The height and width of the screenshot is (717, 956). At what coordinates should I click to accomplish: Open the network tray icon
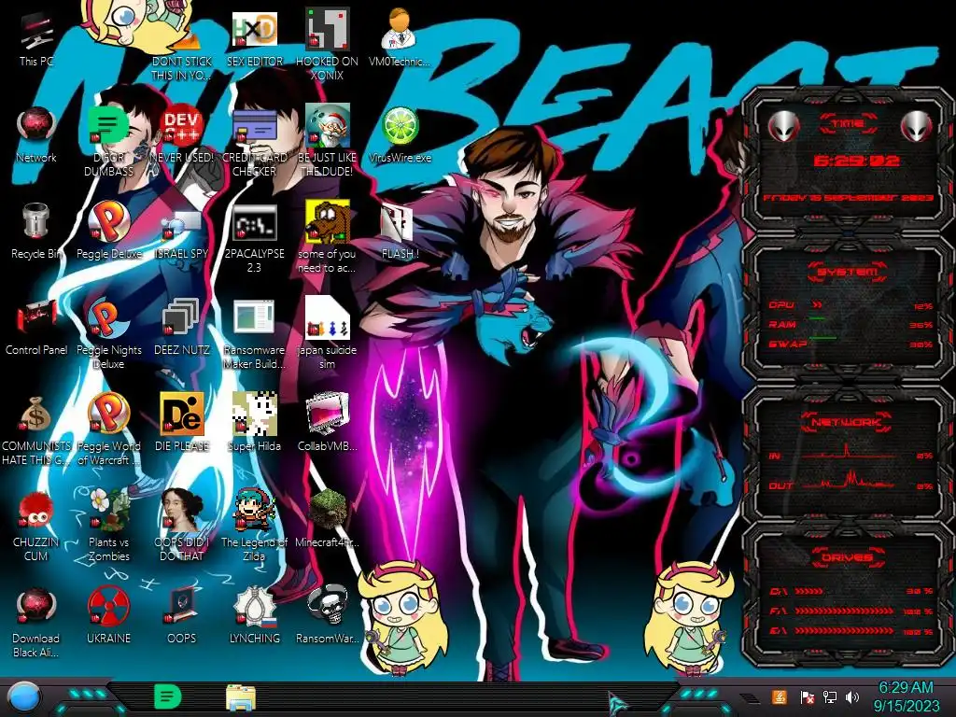click(x=830, y=696)
